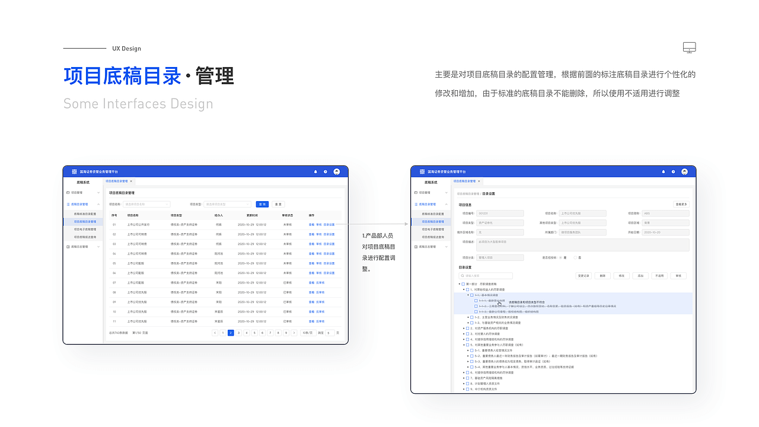The height and width of the screenshot is (427, 759).
Task: Click the 变更记录 button
Action: (583, 276)
